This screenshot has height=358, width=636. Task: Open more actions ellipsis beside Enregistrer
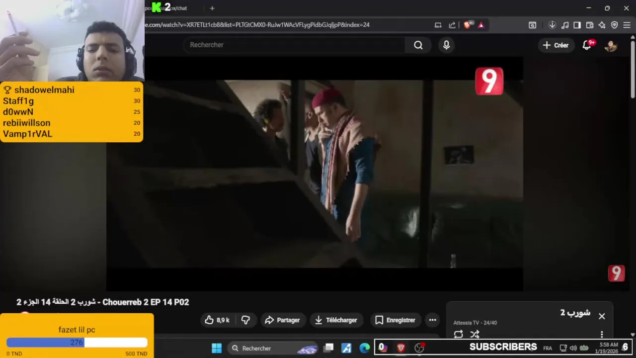point(433,320)
